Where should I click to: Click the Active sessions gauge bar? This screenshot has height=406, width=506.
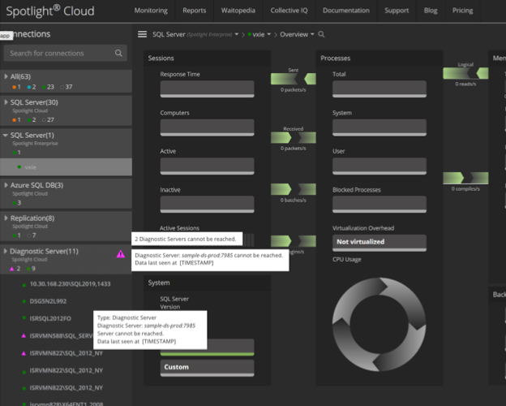coord(207,166)
